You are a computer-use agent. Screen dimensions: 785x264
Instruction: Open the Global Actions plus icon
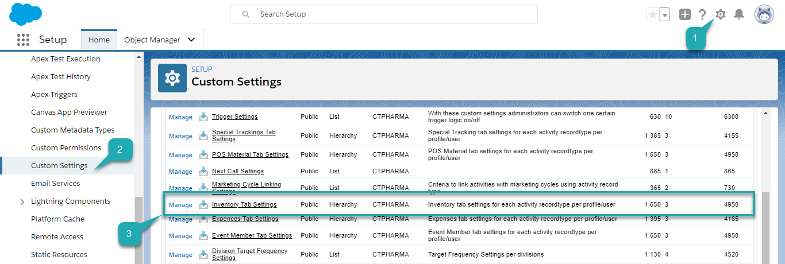684,14
